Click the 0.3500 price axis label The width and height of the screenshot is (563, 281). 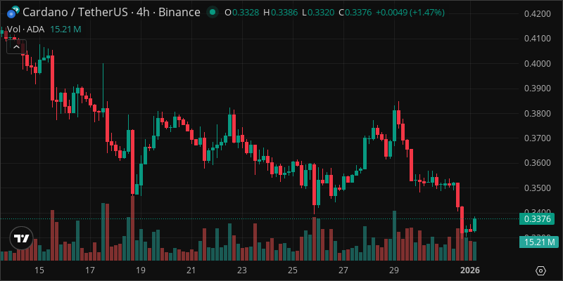click(538, 188)
